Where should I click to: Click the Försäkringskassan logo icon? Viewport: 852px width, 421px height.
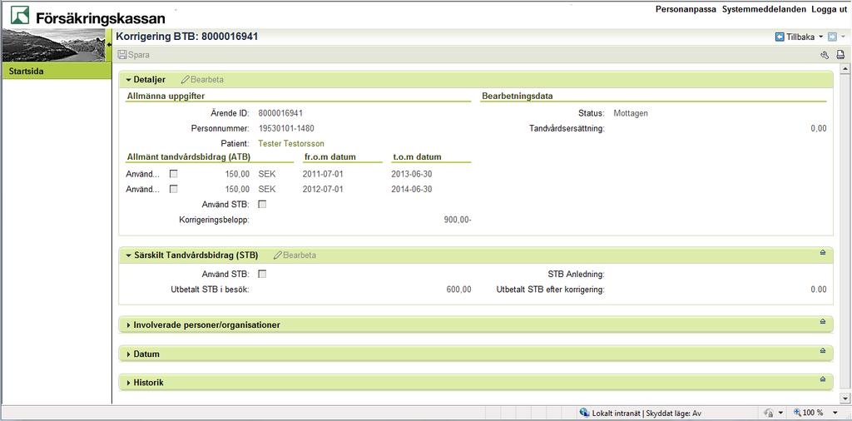20,15
